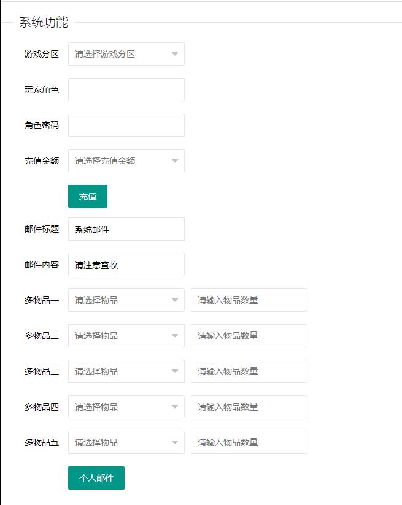Click the dropdown caret icon beside 游戏分区
This screenshot has height=505, width=402.
click(174, 54)
